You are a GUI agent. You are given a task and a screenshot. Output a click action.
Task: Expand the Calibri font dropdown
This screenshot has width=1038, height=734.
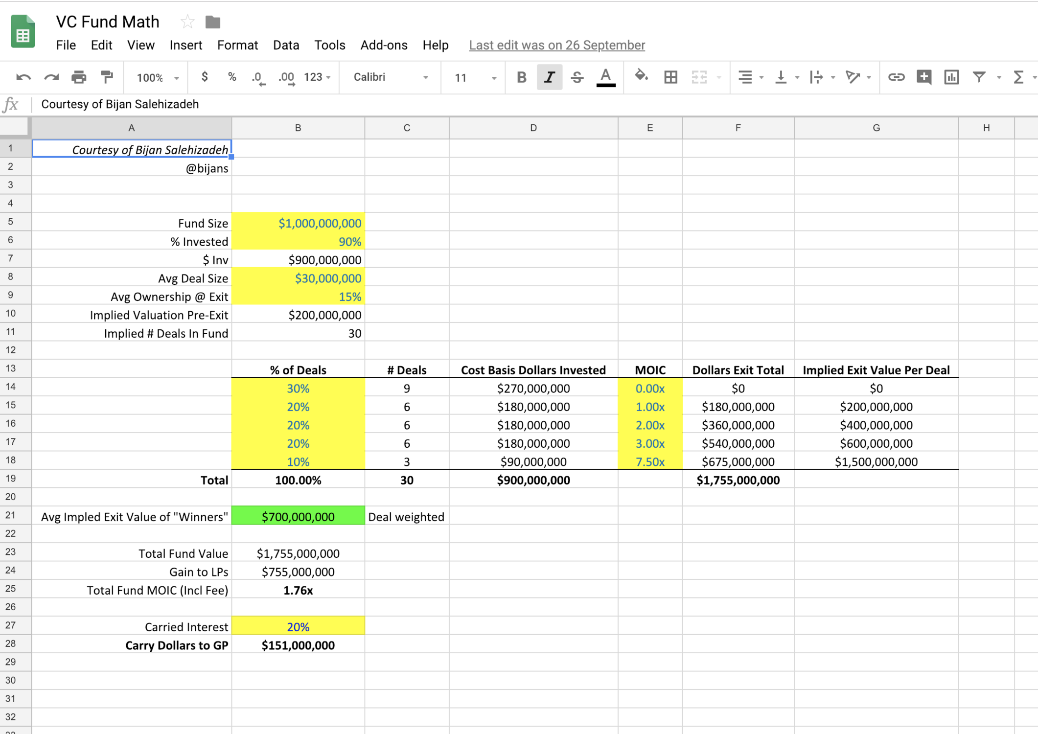(390, 77)
